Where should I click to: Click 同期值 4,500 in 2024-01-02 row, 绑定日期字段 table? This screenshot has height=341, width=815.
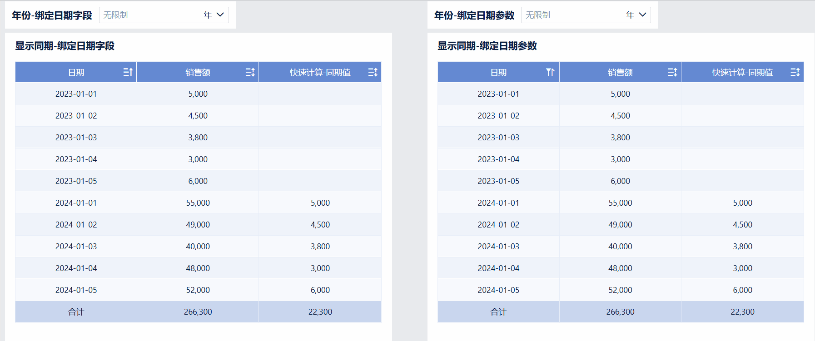tap(320, 225)
